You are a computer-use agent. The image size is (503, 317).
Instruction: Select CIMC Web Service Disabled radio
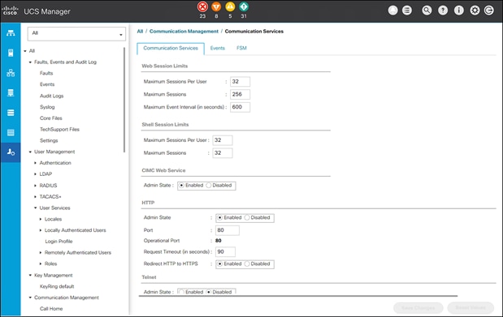coord(209,186)
